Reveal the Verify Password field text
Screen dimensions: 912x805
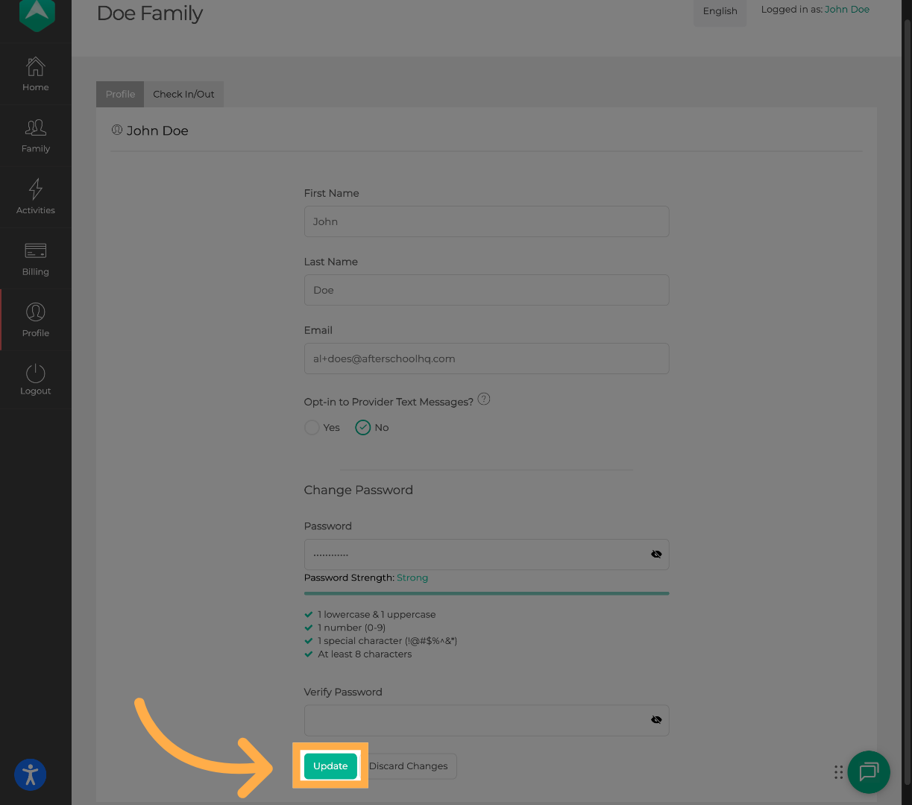tap(656, 719)
